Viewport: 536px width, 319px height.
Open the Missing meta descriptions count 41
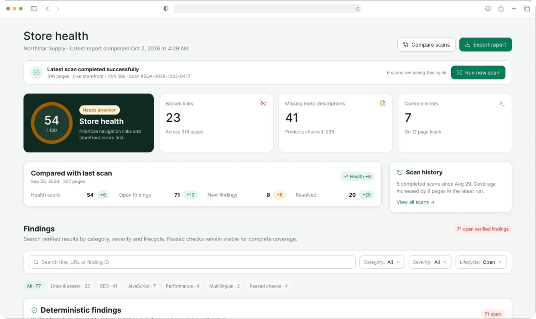(x=291, y=118)
